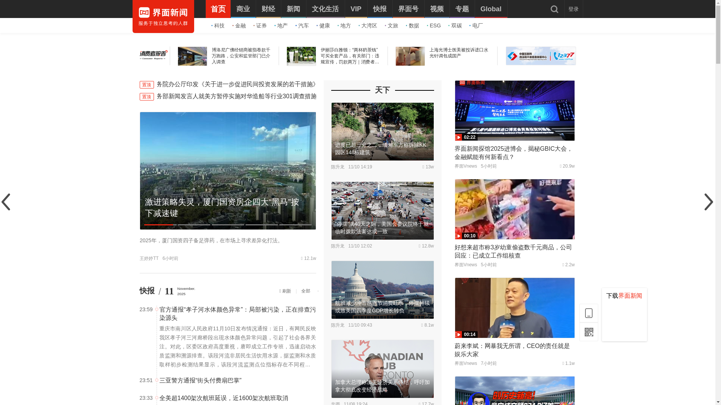
Task: Go to next page with right arrow
Action: pyautogui.click(x=709, y=202)
